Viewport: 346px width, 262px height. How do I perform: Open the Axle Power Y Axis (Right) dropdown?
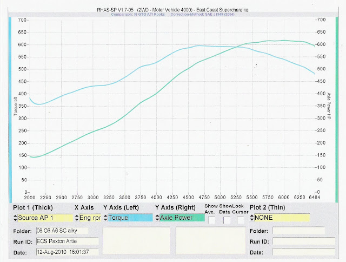pyautogui.click(x=181, y=218)
